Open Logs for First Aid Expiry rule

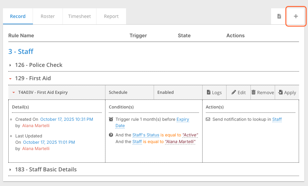click(214, 93)
